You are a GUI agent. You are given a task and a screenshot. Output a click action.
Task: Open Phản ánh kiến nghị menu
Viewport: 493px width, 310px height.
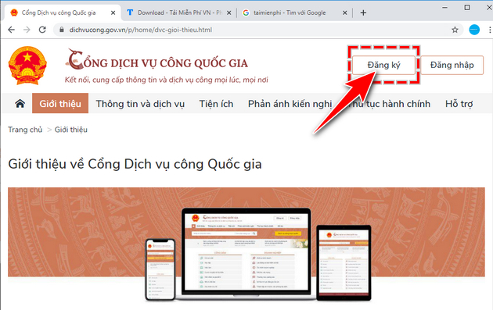[x=290, y=104]
